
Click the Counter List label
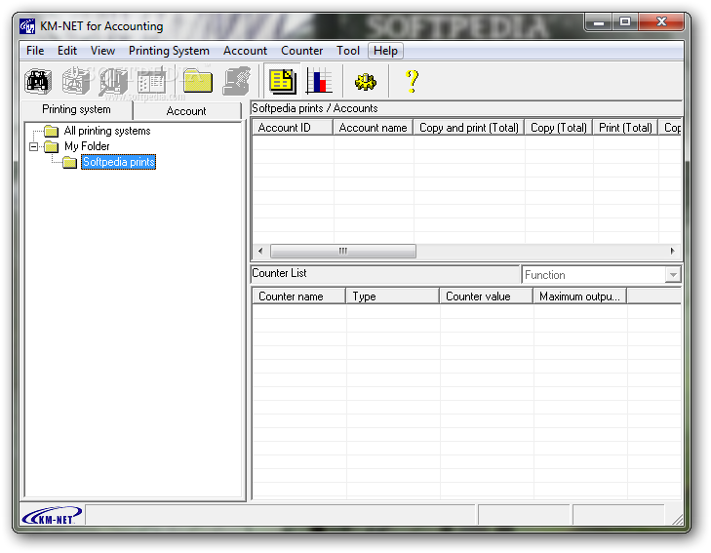279,273
